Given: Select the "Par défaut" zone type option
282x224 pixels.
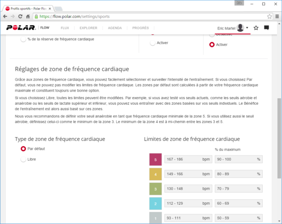Looking at the screenshot, I should pos(23,149).
